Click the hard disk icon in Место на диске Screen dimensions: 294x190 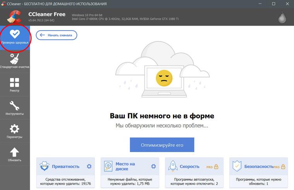point(108,166)
